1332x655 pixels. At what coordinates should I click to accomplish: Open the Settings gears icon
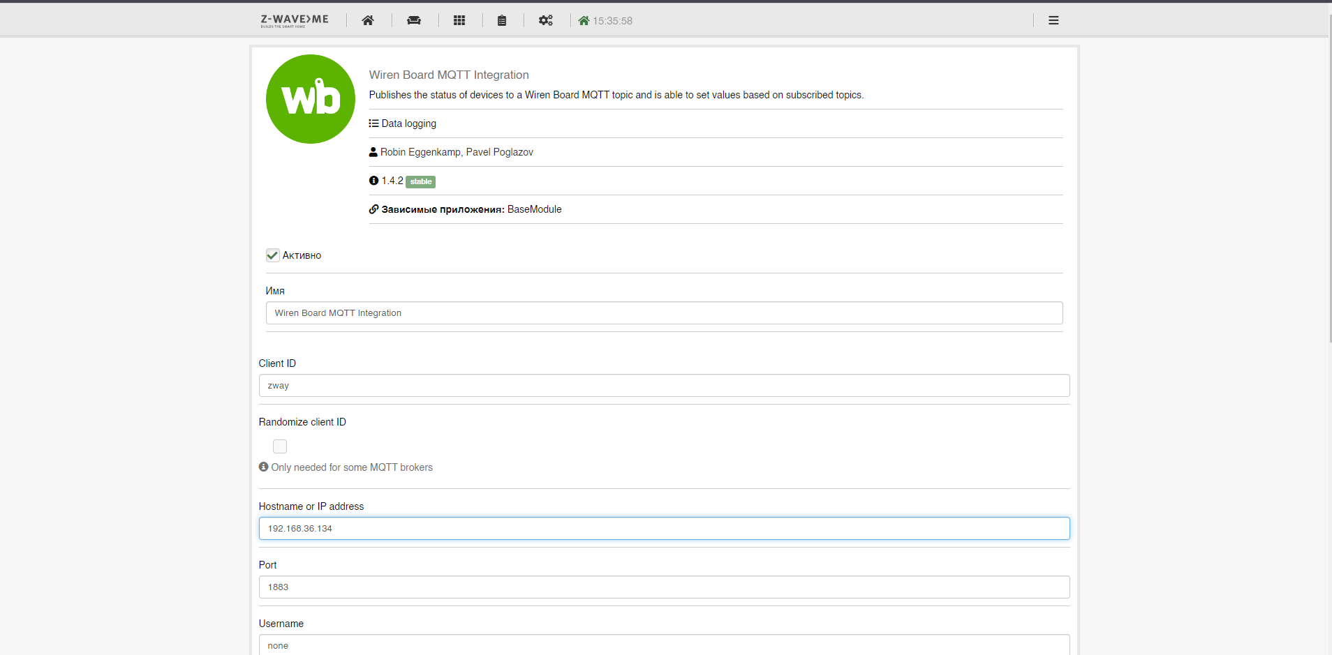[546, 20]
